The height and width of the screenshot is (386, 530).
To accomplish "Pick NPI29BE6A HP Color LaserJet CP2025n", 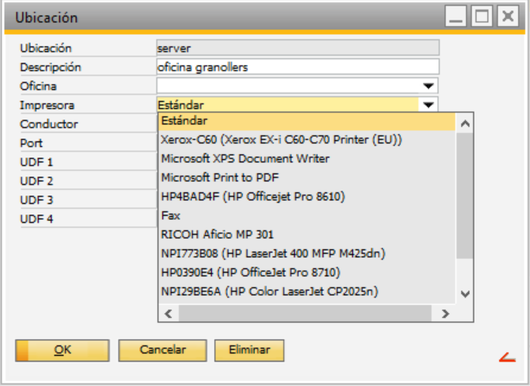I will pos(307,291).
